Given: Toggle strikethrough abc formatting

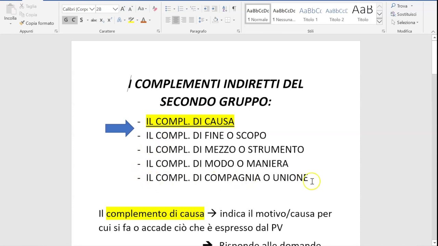Looking at the screenshot, I should click(94, 20).
